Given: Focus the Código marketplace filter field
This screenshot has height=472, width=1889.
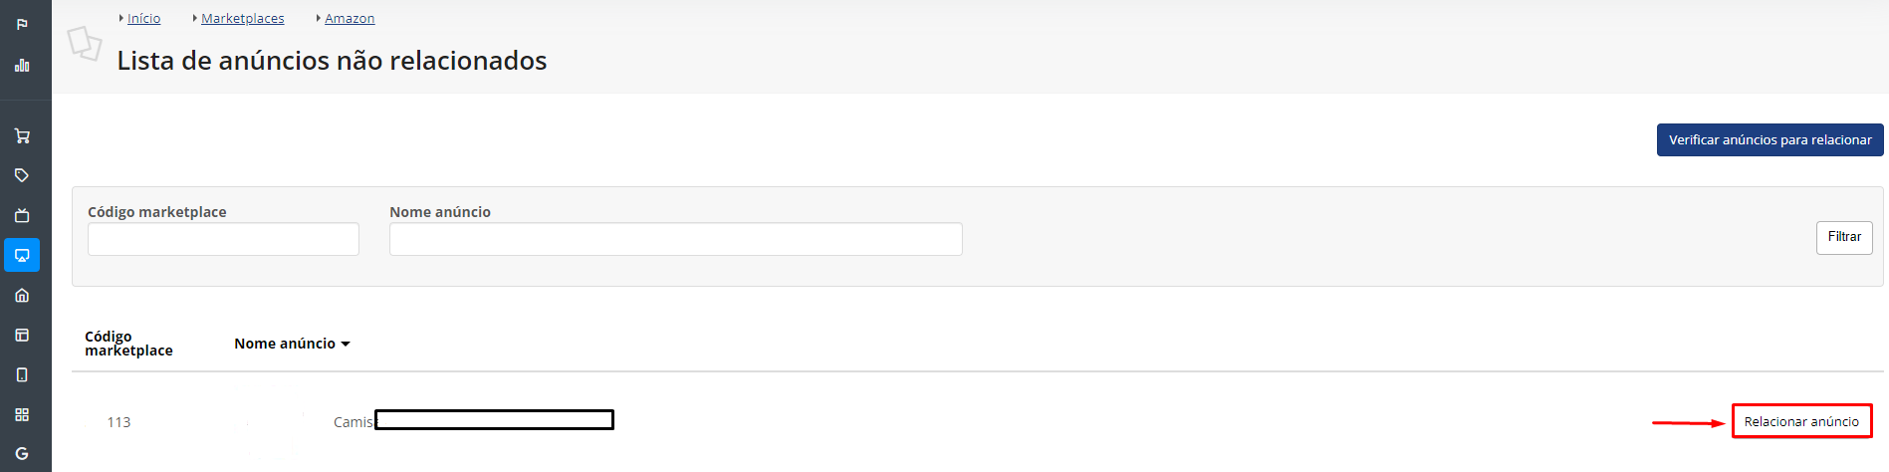Looking at the screenshot, I should pos(223,239).
